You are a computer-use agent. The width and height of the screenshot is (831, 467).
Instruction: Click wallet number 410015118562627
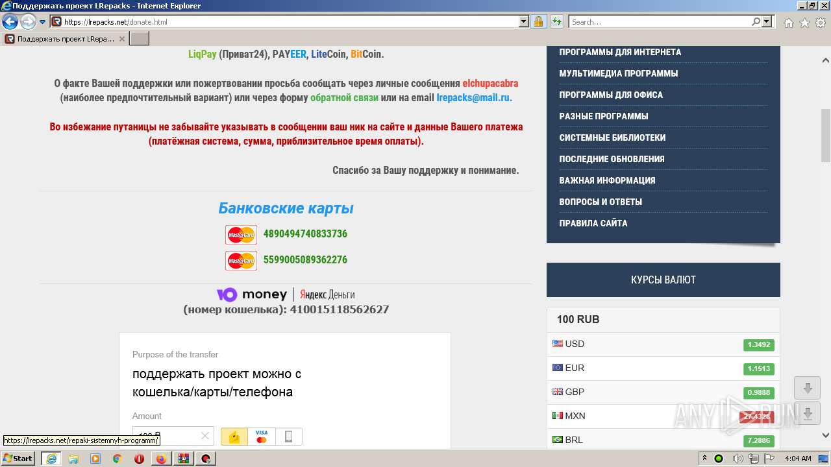pos(339,309)
